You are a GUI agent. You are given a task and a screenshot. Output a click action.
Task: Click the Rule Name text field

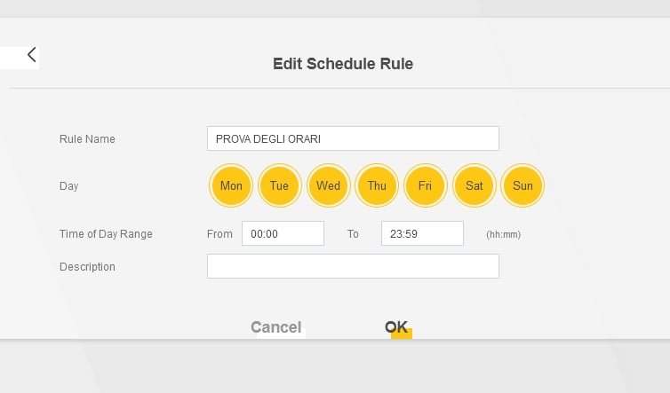click(x=353, y=138)
